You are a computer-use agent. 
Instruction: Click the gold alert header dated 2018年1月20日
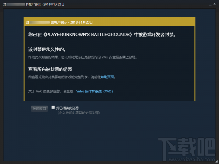(x=109, y=22)
